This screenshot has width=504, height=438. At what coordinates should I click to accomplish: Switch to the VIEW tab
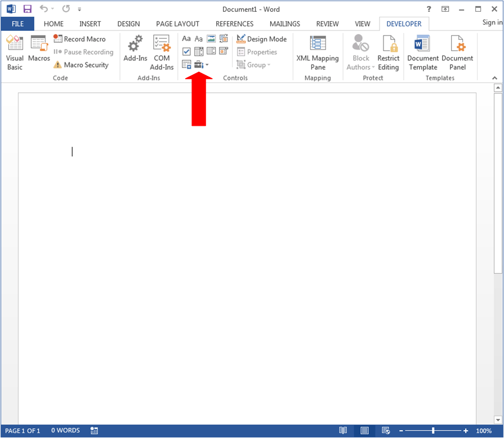coord(362,24)
